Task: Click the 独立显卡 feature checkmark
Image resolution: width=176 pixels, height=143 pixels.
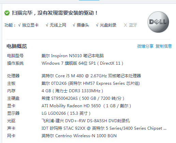Action: (x=19, y=25)
